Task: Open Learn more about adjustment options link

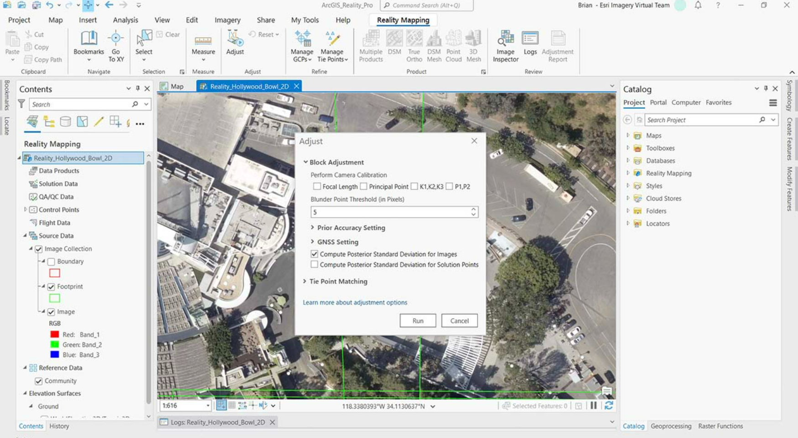Action: coord(355,302)
